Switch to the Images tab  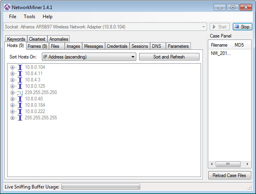click(x=73, y=46)
